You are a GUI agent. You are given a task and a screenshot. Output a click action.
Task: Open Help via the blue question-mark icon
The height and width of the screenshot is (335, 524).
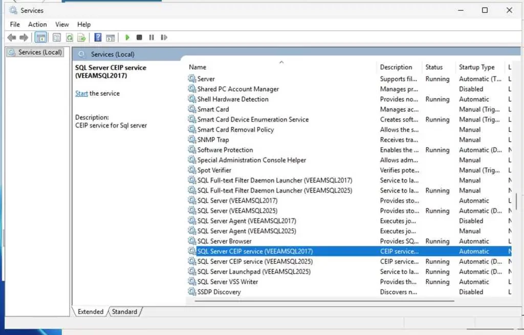coord(98,37)
